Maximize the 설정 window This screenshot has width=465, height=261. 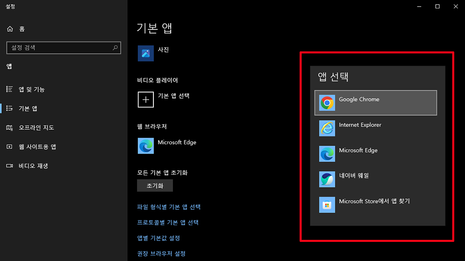[x=438, y=6]
